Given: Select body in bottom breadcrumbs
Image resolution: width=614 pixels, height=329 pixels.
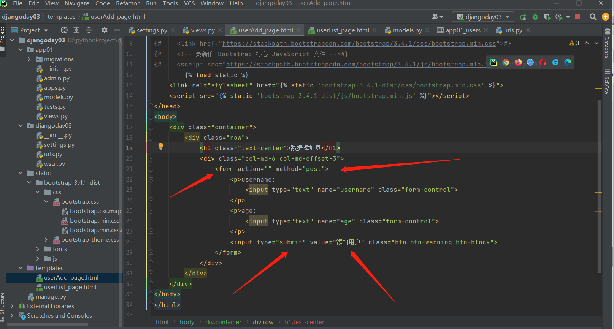Looking at the screenshot, I should click(x=187, y=322).
